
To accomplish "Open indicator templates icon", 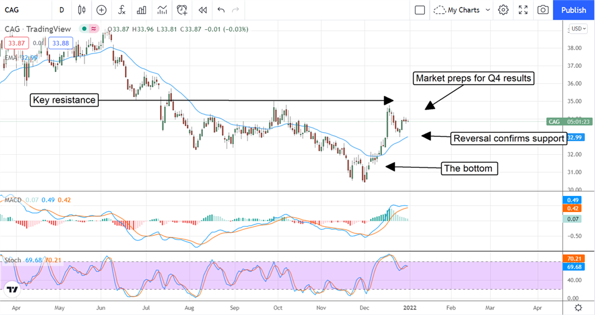I will [x=162, y=10].
